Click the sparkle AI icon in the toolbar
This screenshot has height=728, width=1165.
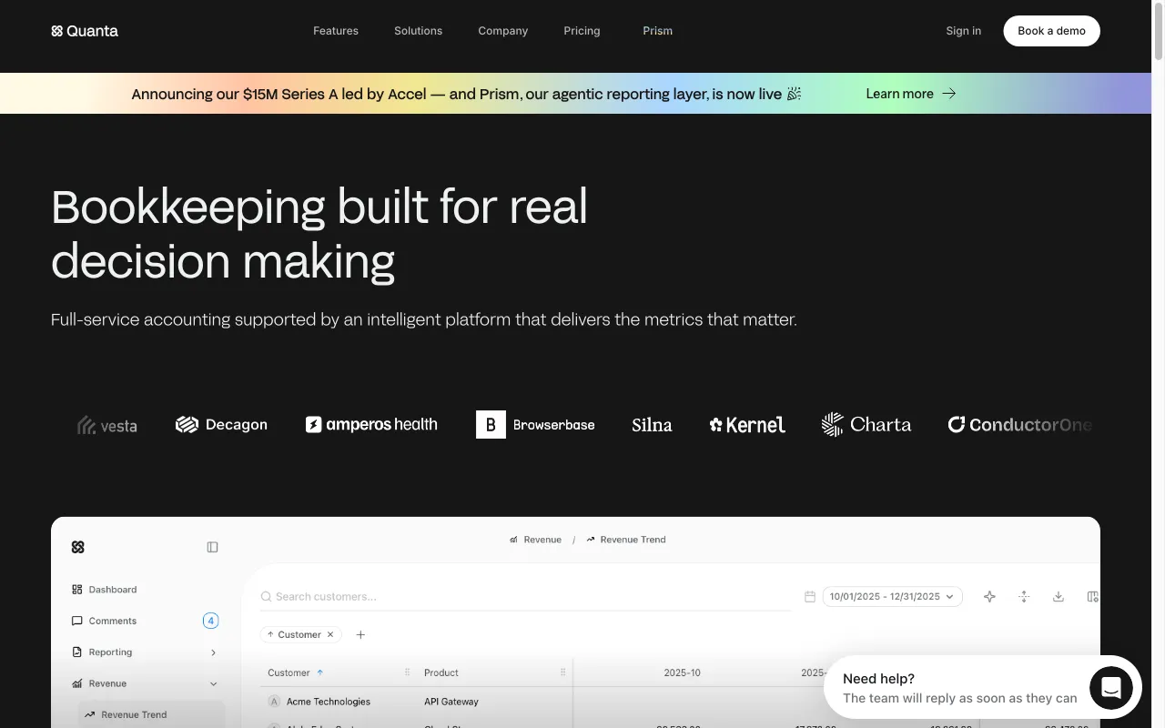[x=989, y=597]
